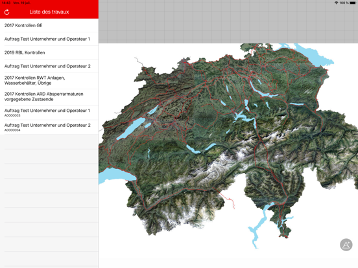Open 2017 Kontrollen ARD Absperrarmaturen entry
The width and height of the screenshot is (358, 268).
49,97
